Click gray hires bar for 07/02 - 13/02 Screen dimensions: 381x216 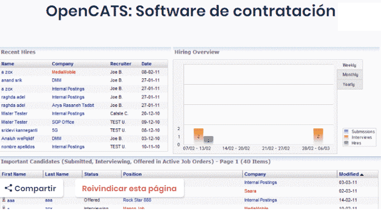208,141
